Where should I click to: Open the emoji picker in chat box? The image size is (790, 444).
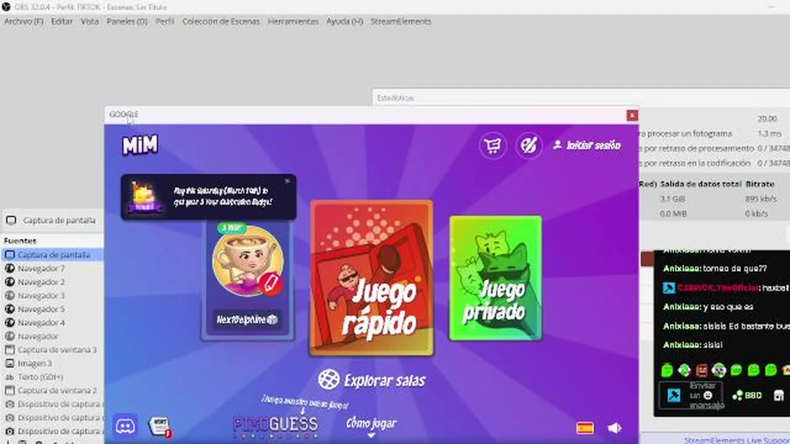pyautogui.click(x=708, y=395)
